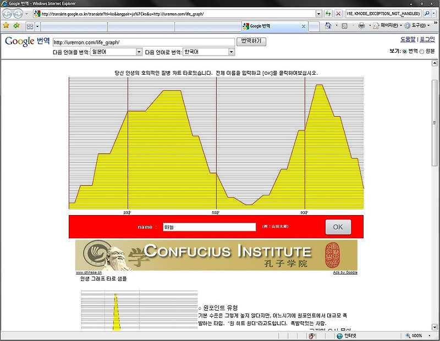This screenshot has width=440, height=341.
Task: Click the Ads by Google link
Action: (x=345, y=272)
